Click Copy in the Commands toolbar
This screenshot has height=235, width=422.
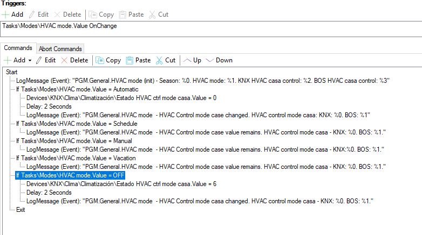[x=108, y=60]
